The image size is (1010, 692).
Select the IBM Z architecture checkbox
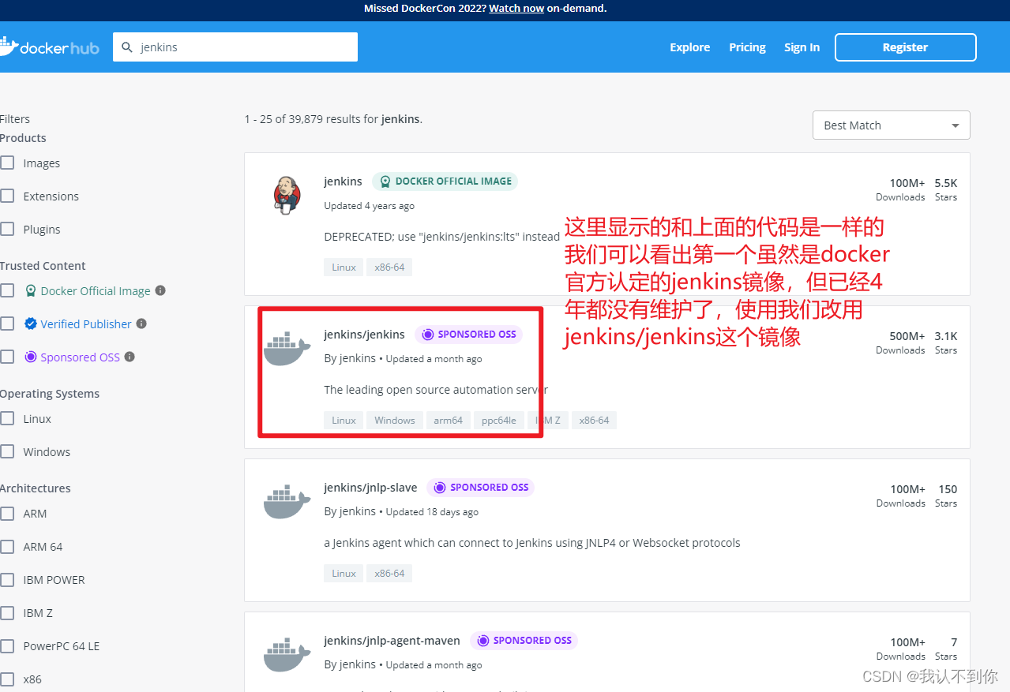[x=7, y=612]
